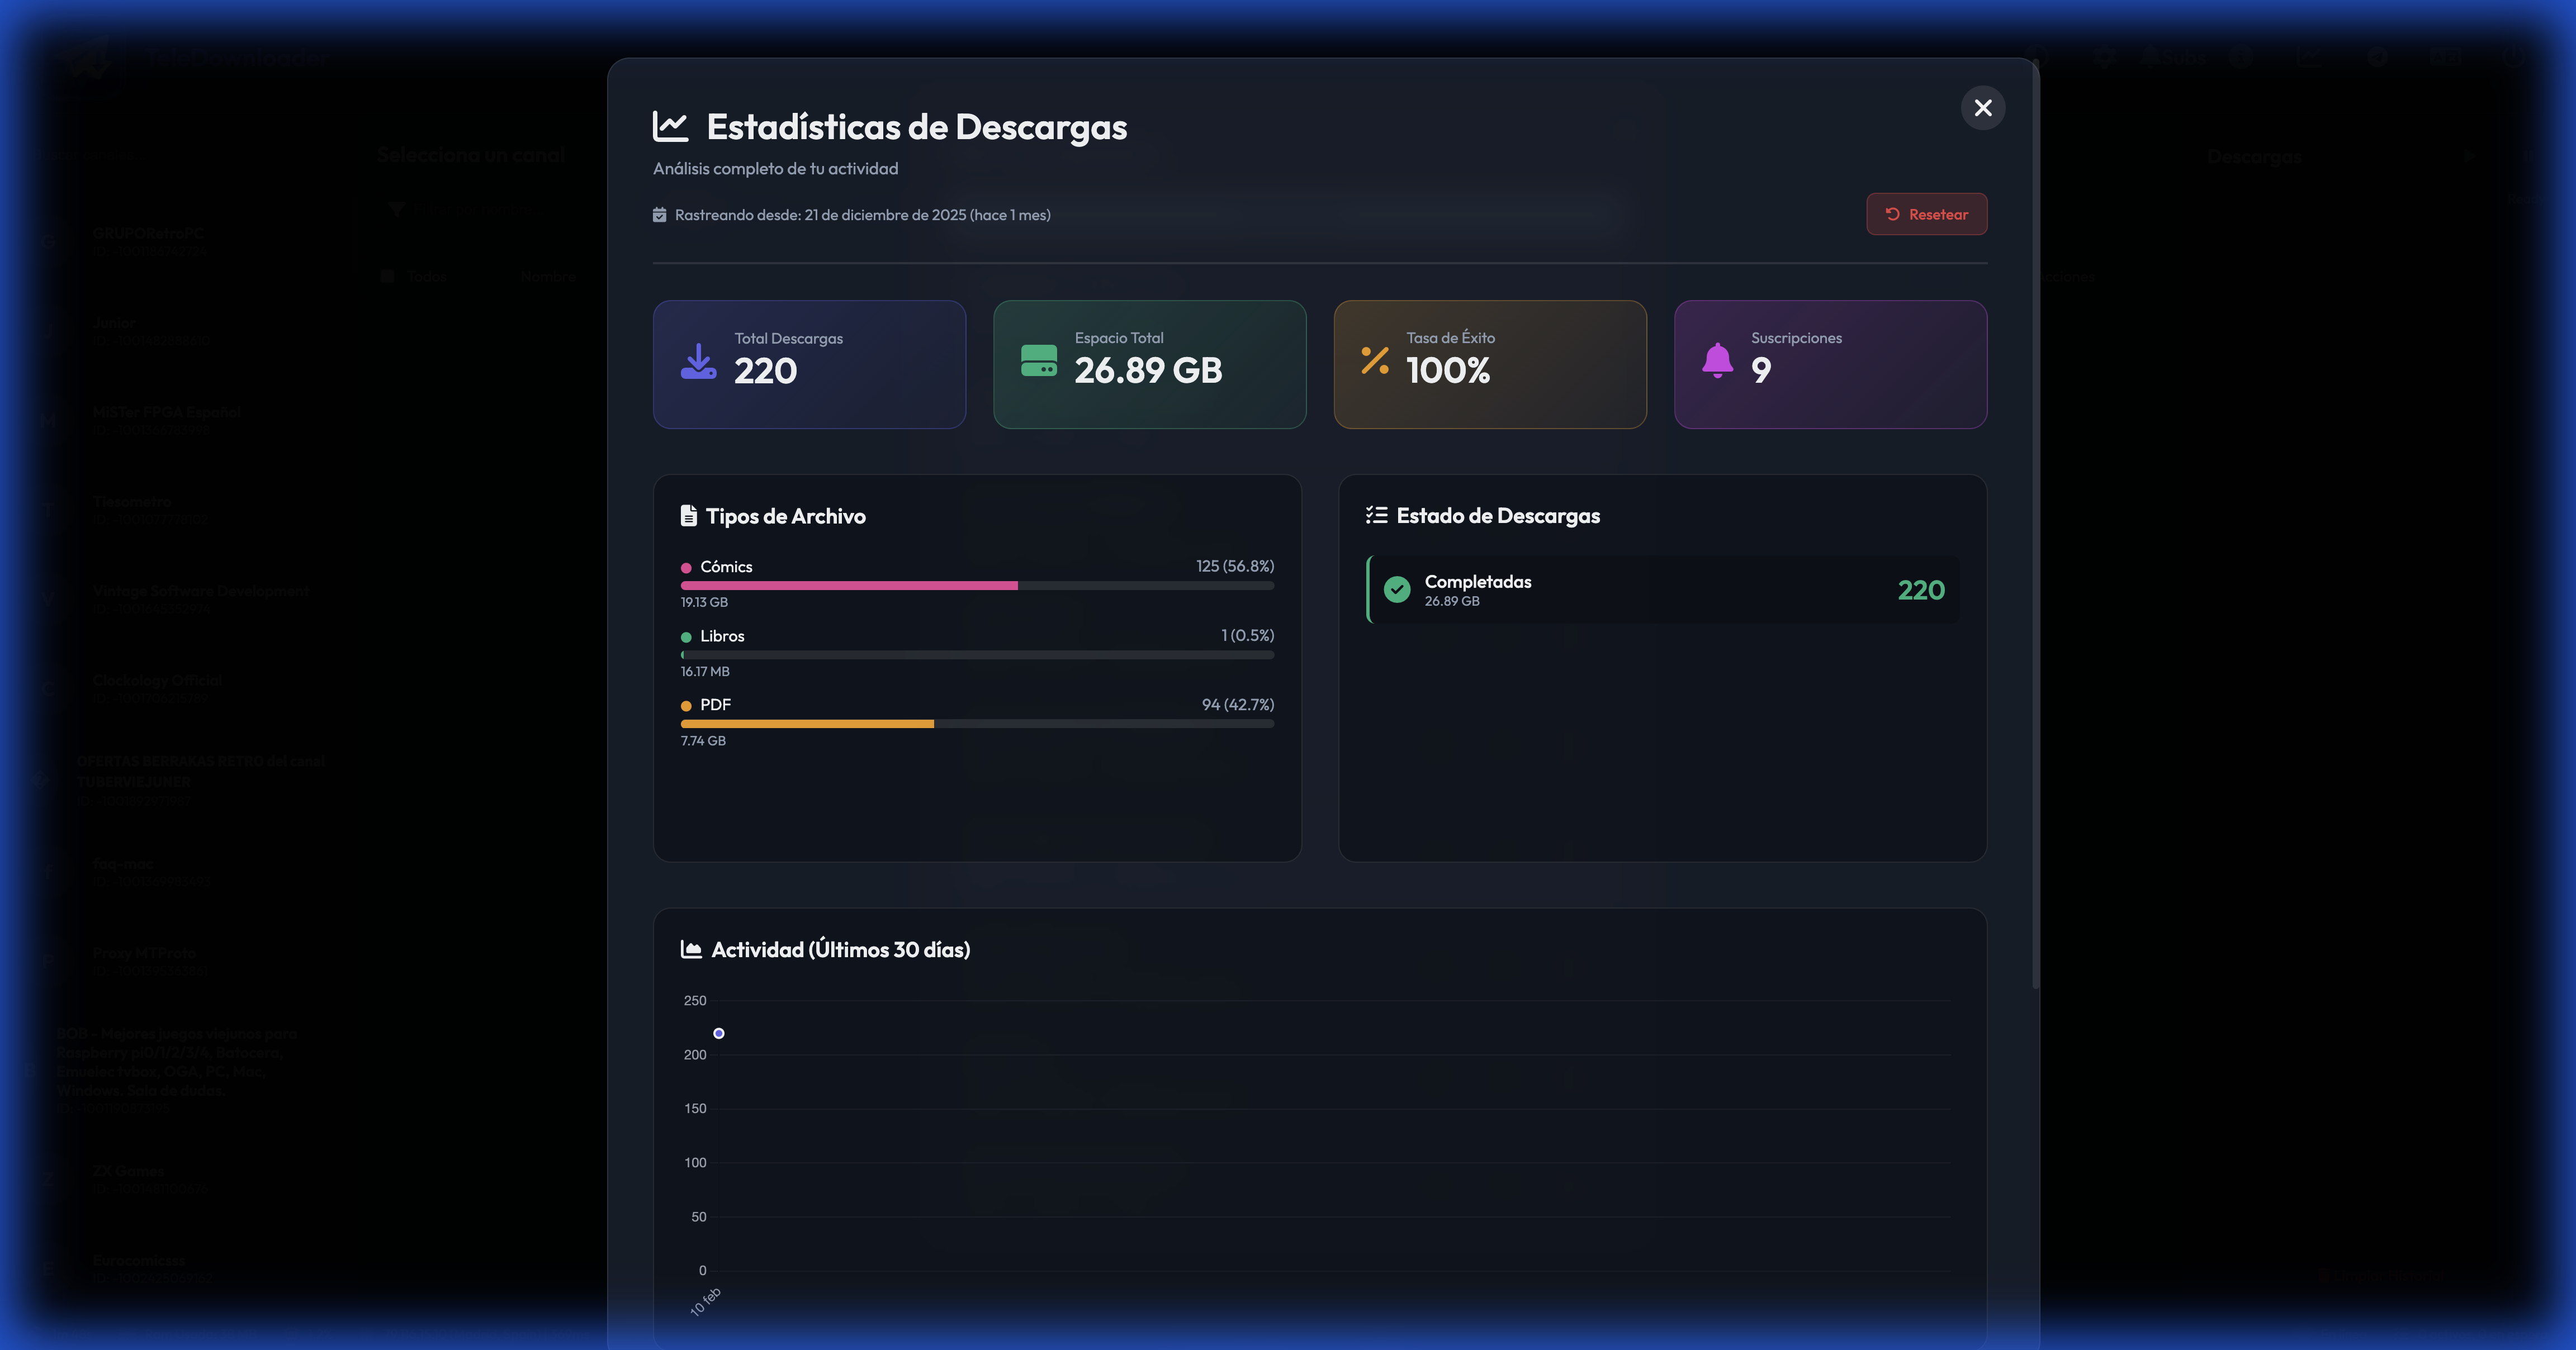Click the line chart icon beside the title
The image size is (2576, 1350).
[x=670, y=127]
